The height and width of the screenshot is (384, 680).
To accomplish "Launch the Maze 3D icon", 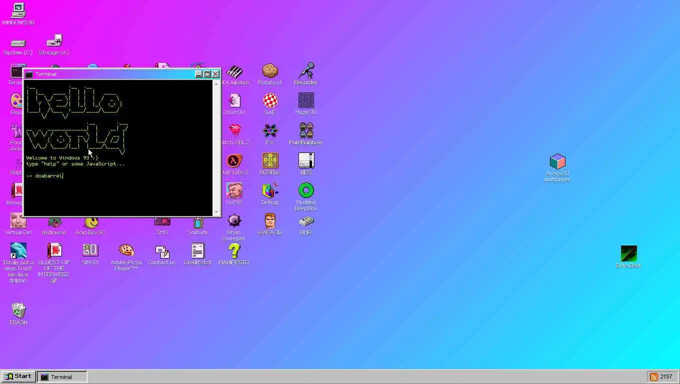I will (306, 101).
